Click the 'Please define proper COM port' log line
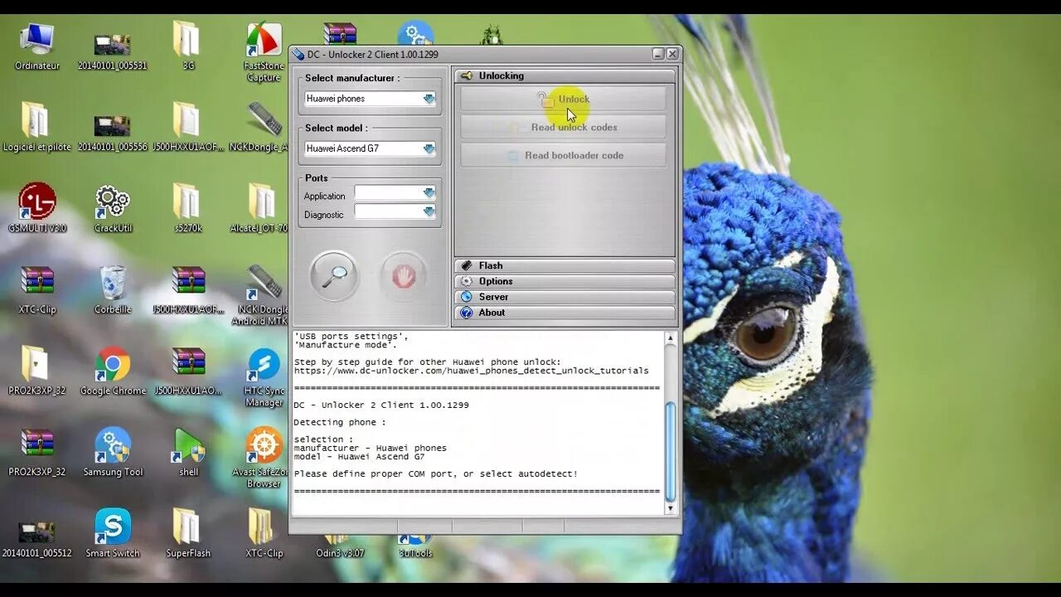1061x597 pixels. tap(436, 474)
